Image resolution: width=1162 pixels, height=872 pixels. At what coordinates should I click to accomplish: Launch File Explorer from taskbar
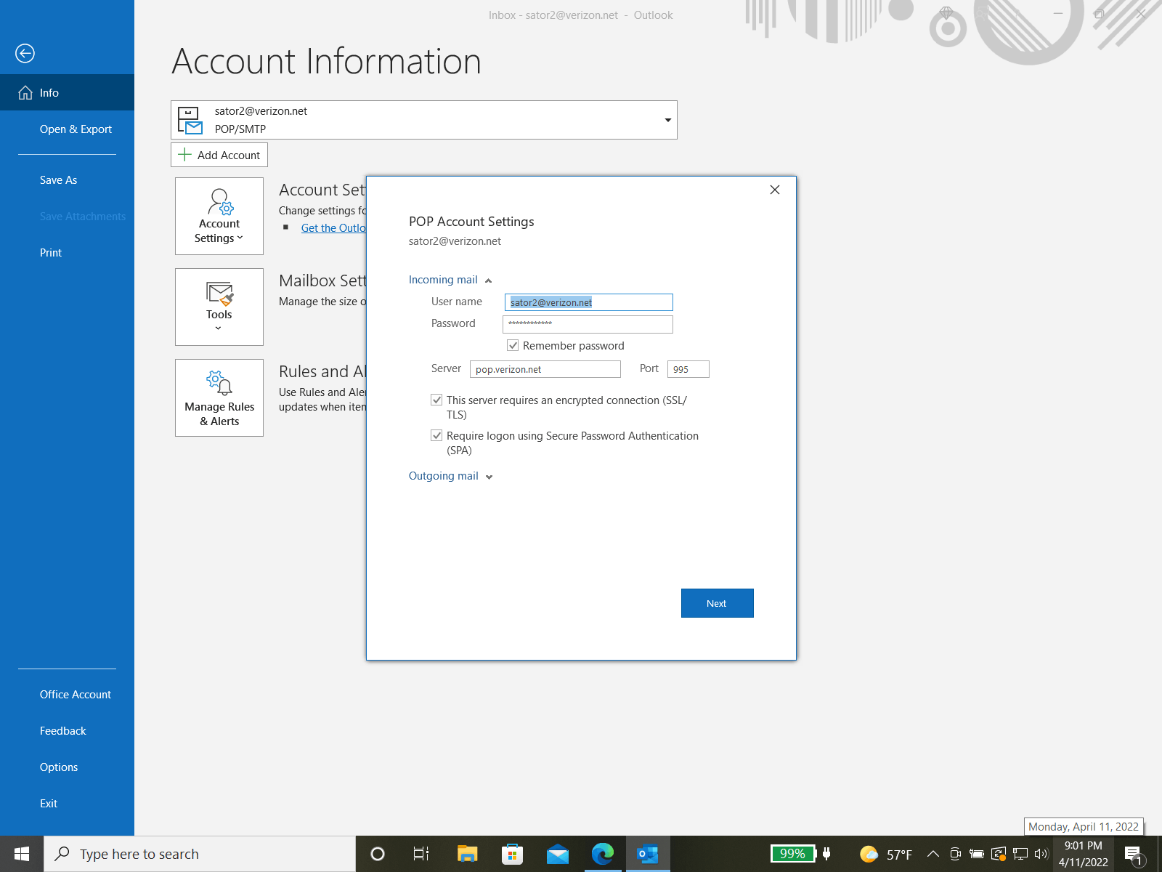pyautogui.click(x=467, y=854)
